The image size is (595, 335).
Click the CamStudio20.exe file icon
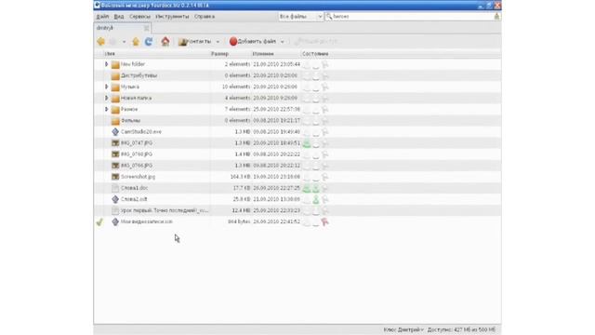[115, 132]
